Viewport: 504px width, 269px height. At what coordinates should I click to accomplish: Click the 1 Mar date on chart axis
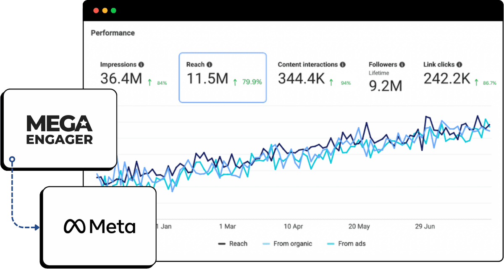tap(227, 227)
